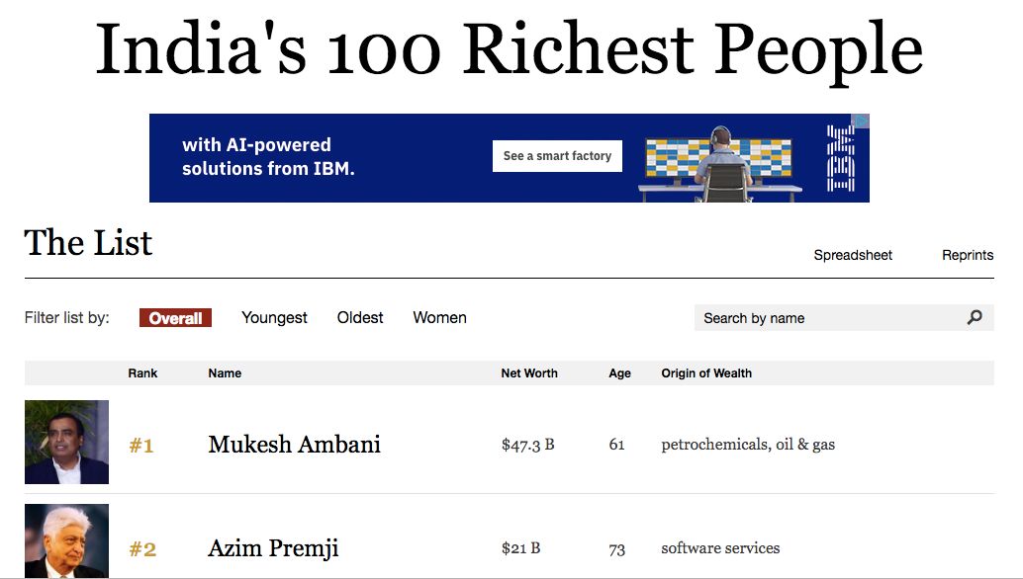Open the Reprints link
This screenshot has width=1023, height=579.
click(x=968, y=255)
